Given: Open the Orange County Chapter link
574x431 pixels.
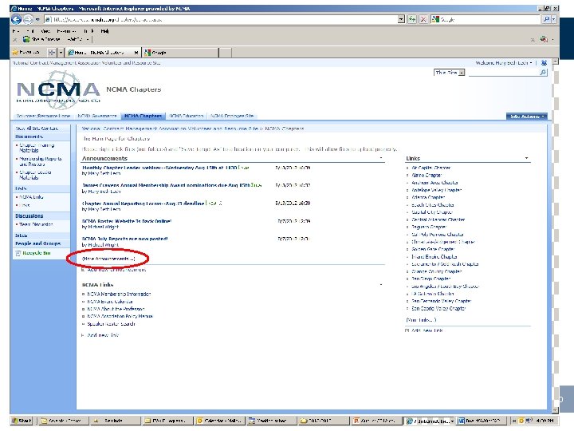Looking at the screenshot, I should tap(436, 271).
